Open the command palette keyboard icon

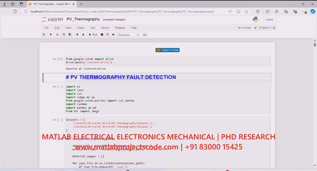145,35
